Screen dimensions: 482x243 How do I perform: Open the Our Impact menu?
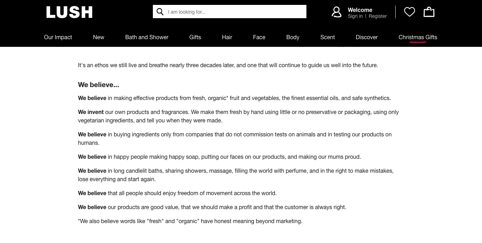[x=58, y=37]
